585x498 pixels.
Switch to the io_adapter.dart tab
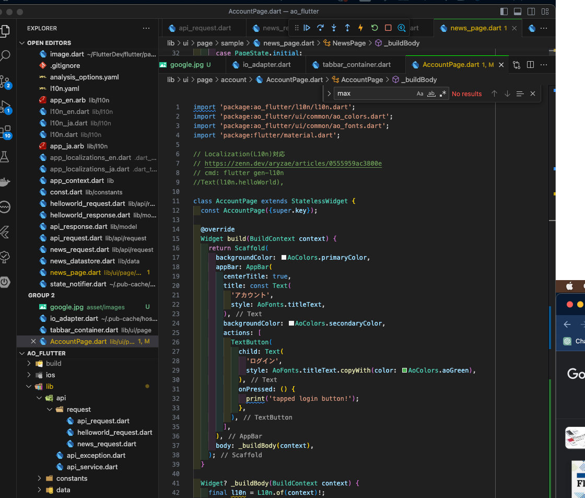[x=266, y=65]
